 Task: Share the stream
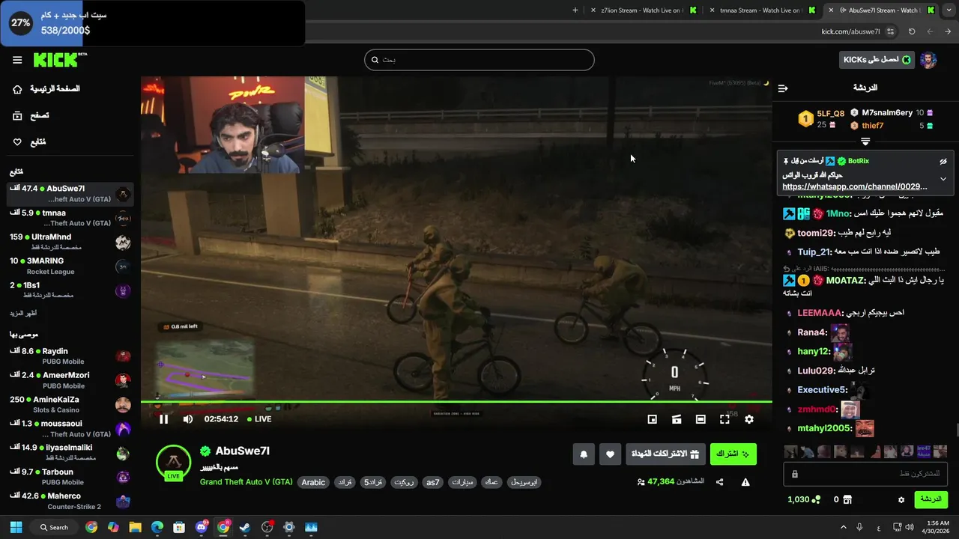(720, 482)
